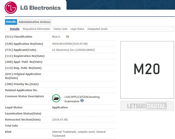Click the classification number 09
This screenshot has width=175, height=139.
[67, 37]
